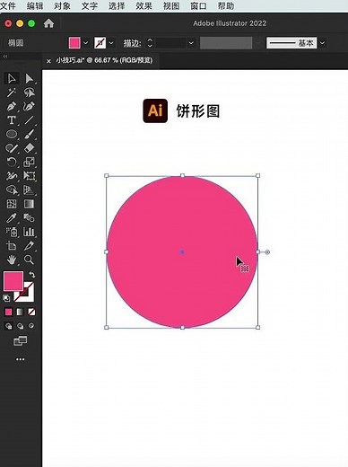Switch to Draw Behind mode
Image resolution: width=348 pixels, height=467 pixels.
20,326
